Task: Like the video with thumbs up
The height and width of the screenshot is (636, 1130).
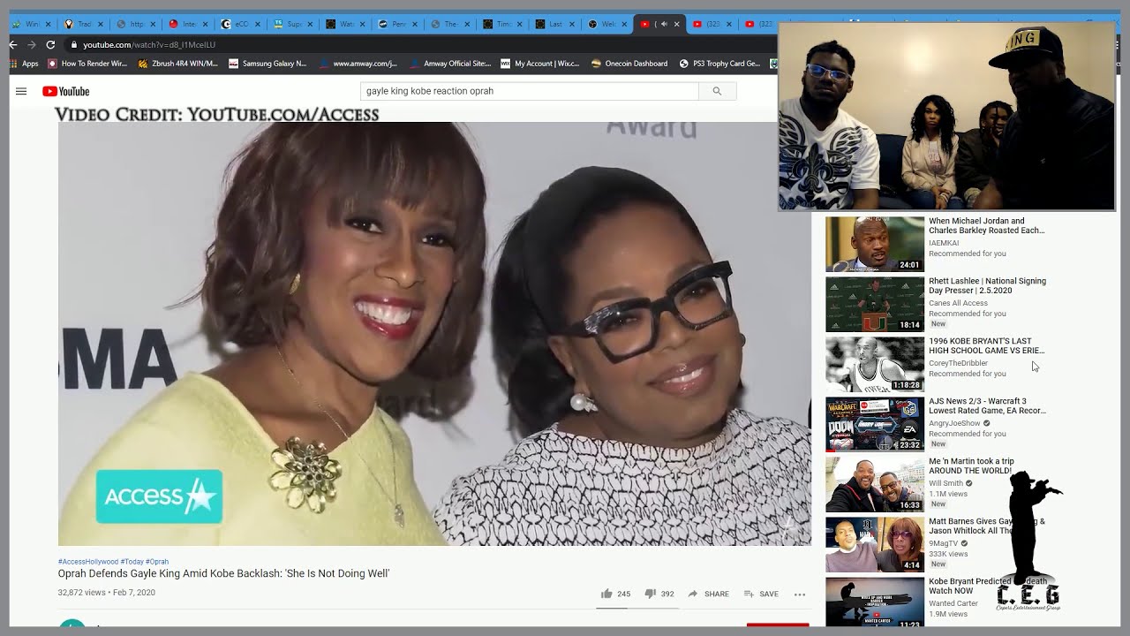Action: coord(615,594)
